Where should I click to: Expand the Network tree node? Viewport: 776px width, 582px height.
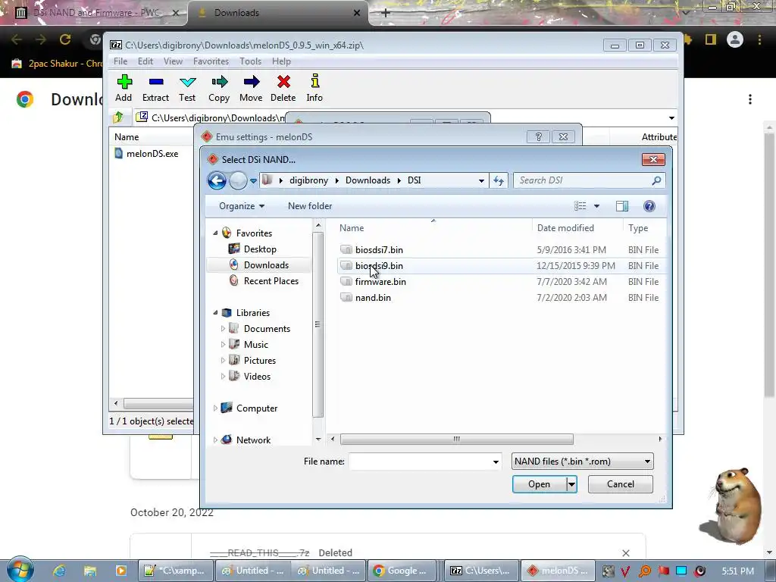coord(215,440)
